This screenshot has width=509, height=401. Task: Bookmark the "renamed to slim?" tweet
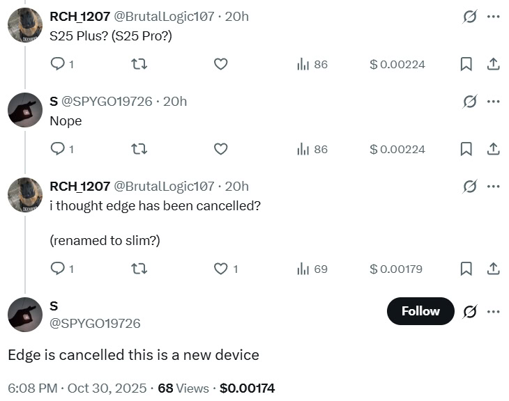(466, 269)
